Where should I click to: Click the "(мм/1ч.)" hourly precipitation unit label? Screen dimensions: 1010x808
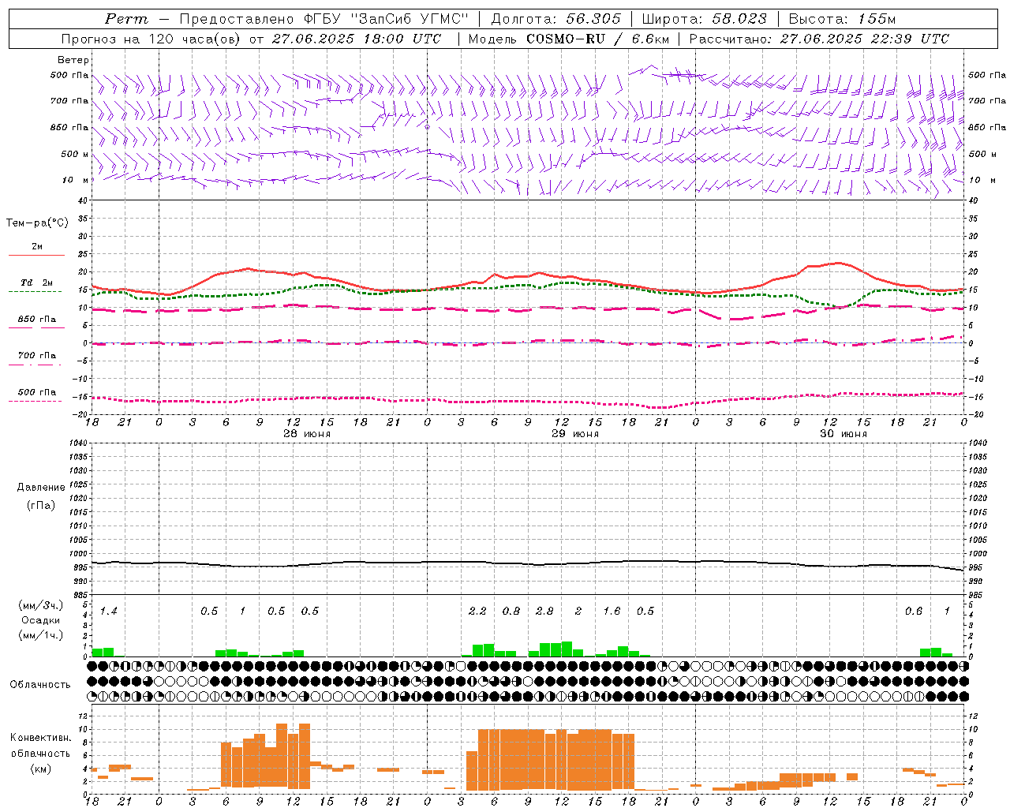(x=41, y=635)
